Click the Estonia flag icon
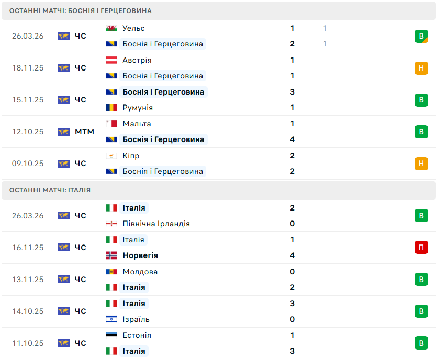Viewport: 438px width, 361px height. tap(111, 335)
